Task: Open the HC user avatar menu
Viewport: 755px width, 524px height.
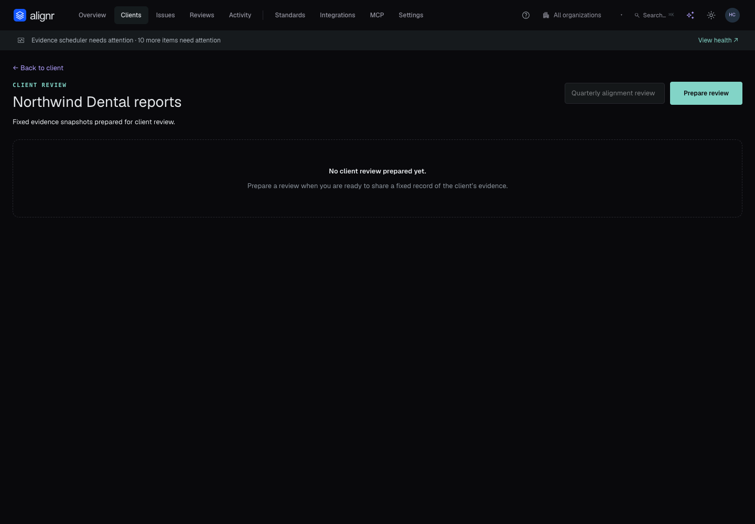Action: coord(732,15)
